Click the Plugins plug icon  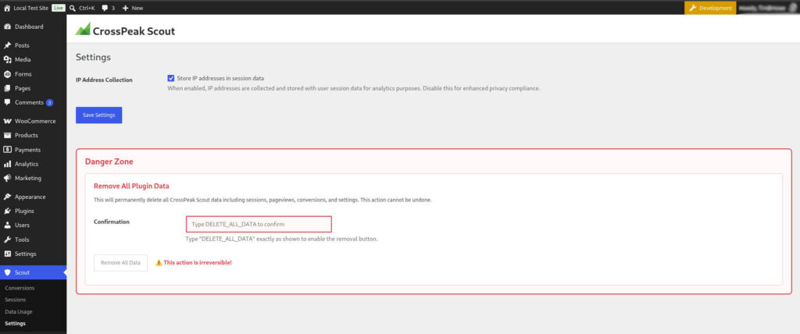point(7,211)
